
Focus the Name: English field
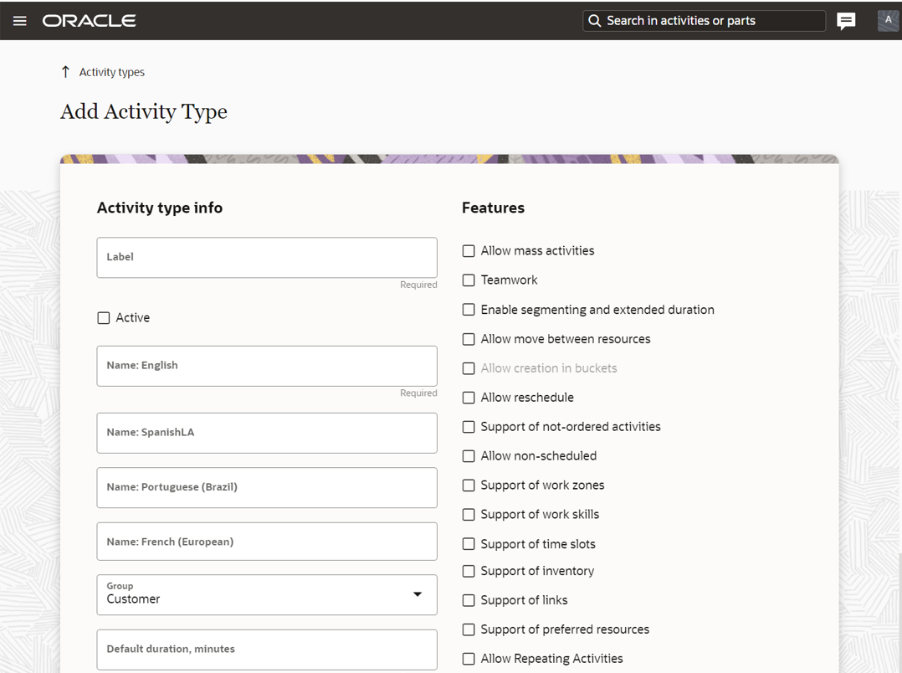pyautogui.click(x=267, y=366)
